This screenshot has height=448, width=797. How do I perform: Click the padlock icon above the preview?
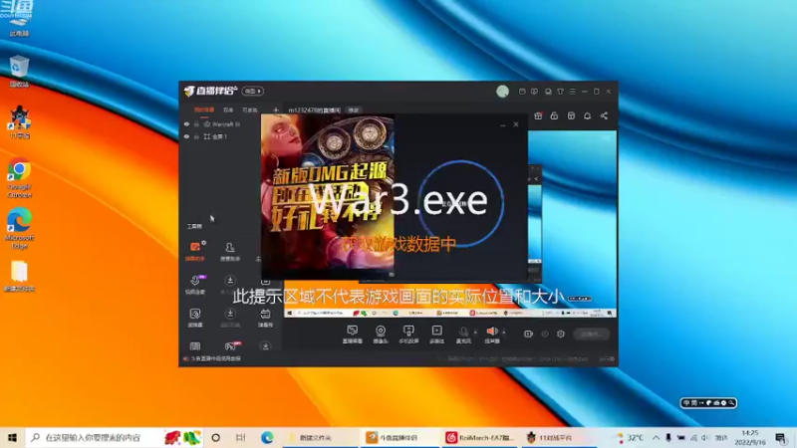pyautogui.click(x=554, y=115)
